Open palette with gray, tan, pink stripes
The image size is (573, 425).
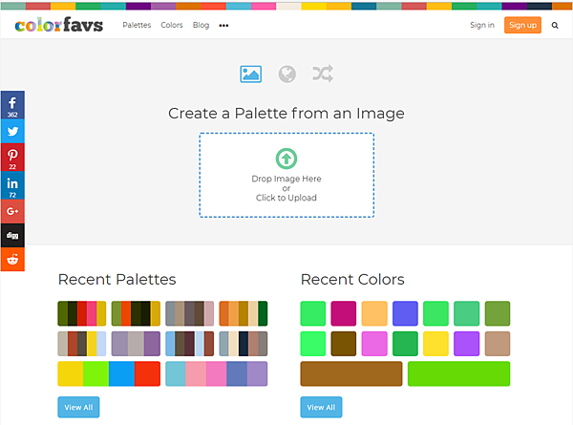pos(190,313)
